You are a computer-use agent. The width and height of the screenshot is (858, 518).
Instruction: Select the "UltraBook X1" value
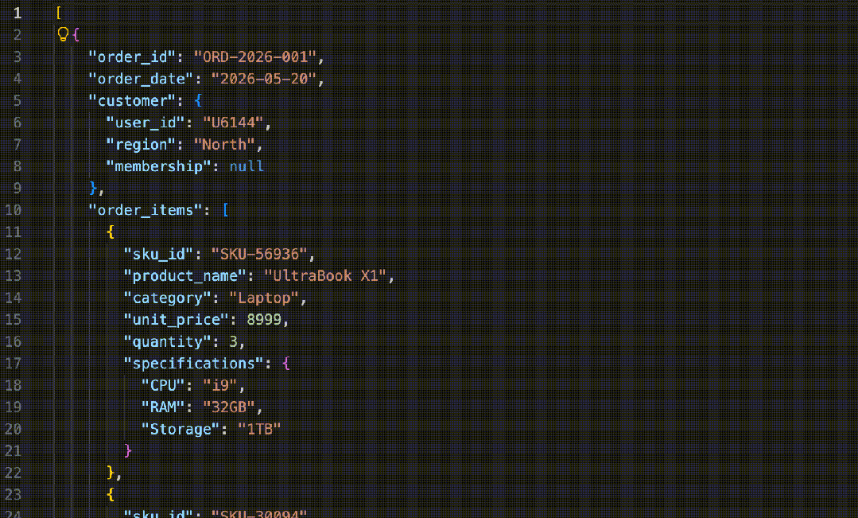pyautogui.click(x=325, y=276)
